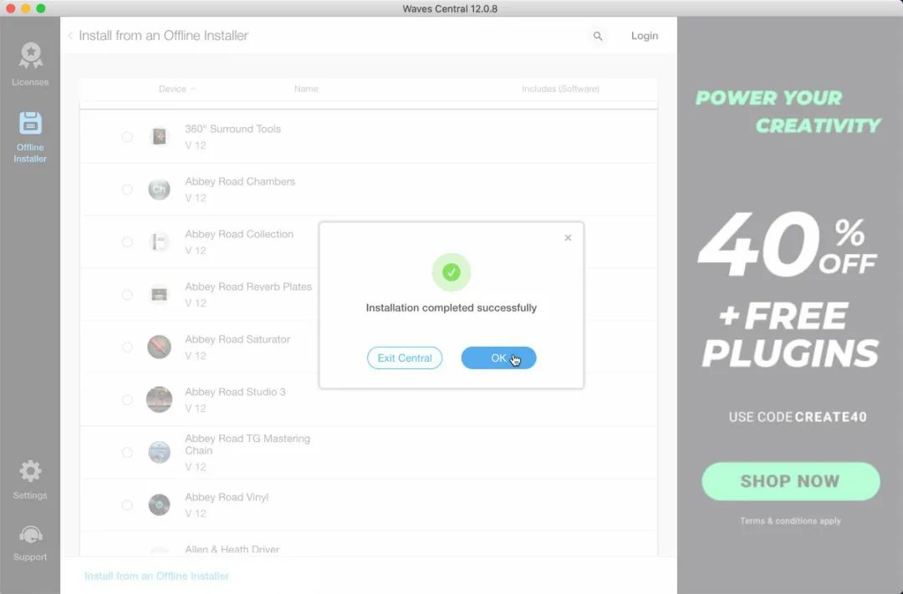Select 360° Surround Tools radio button
Screen dimensions: 903x594
point(127,137)
